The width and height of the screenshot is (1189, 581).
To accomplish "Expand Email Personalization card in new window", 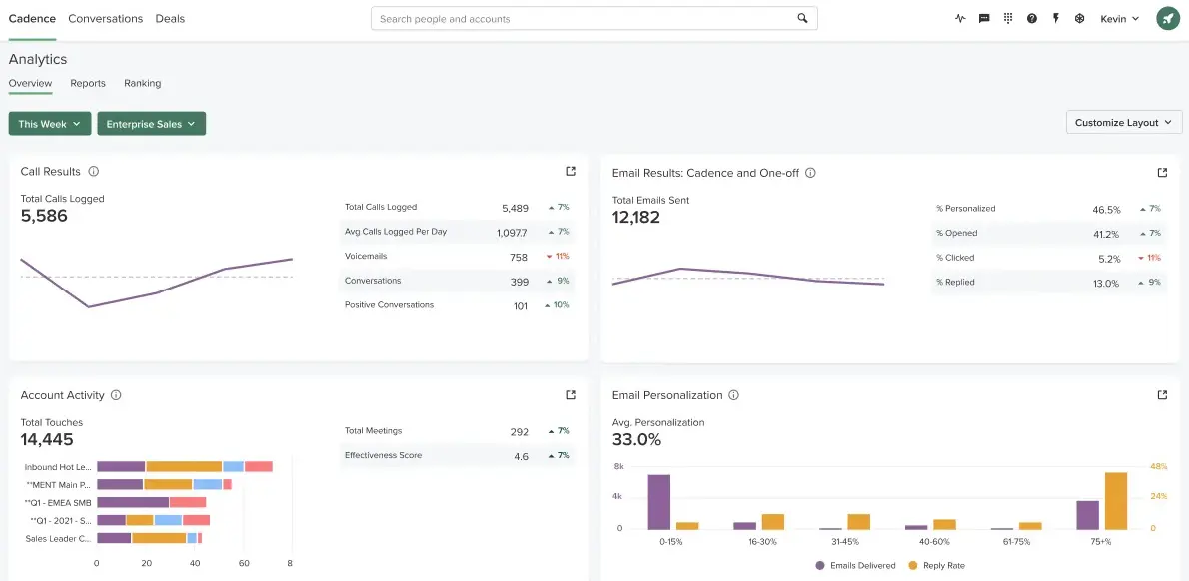I will pos(1162,395).
